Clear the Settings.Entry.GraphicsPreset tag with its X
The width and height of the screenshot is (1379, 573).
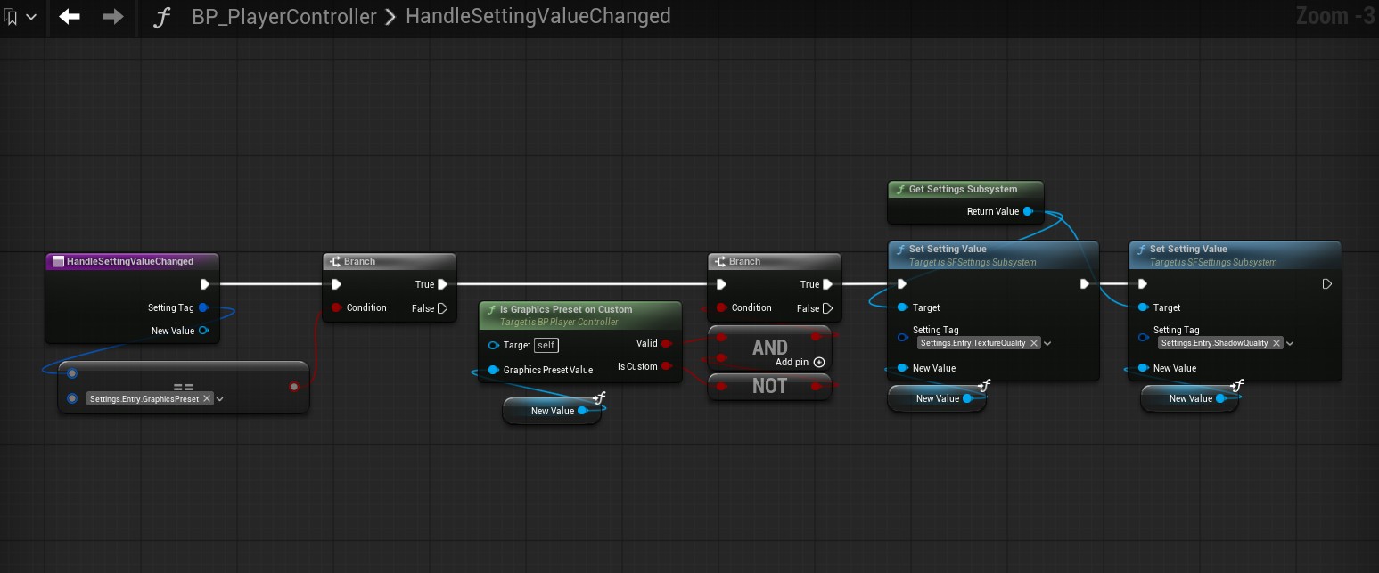(207, 398)
